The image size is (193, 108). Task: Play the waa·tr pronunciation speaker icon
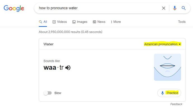[68, 68]
